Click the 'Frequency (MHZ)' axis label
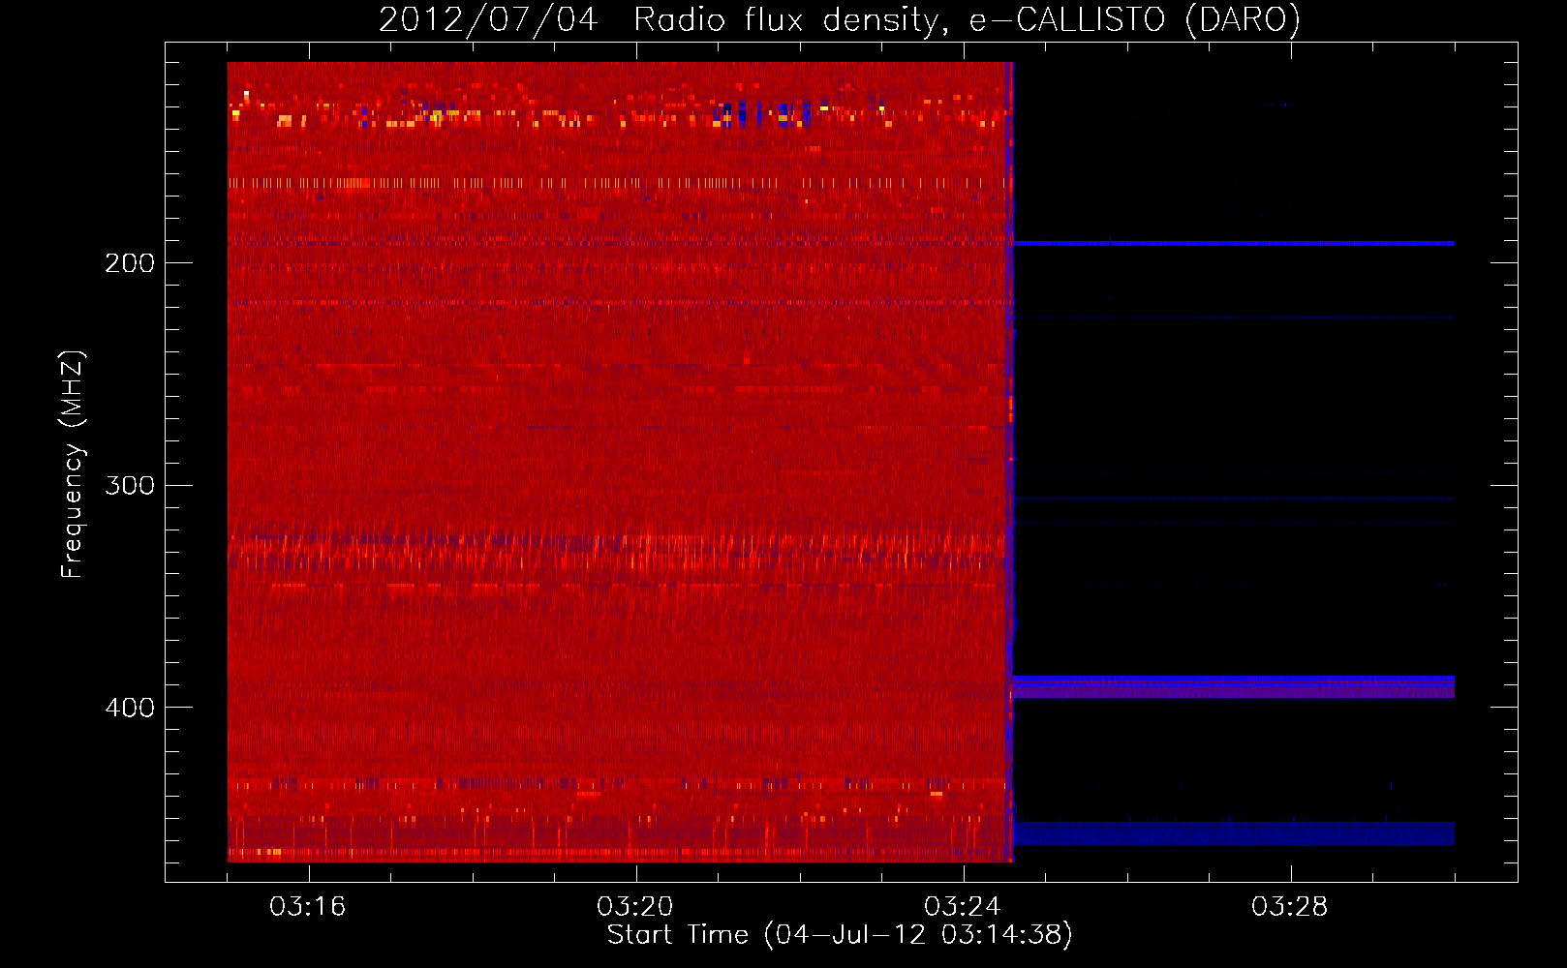Viewport: 1567px width, 968px height. [x=73, y=465]
